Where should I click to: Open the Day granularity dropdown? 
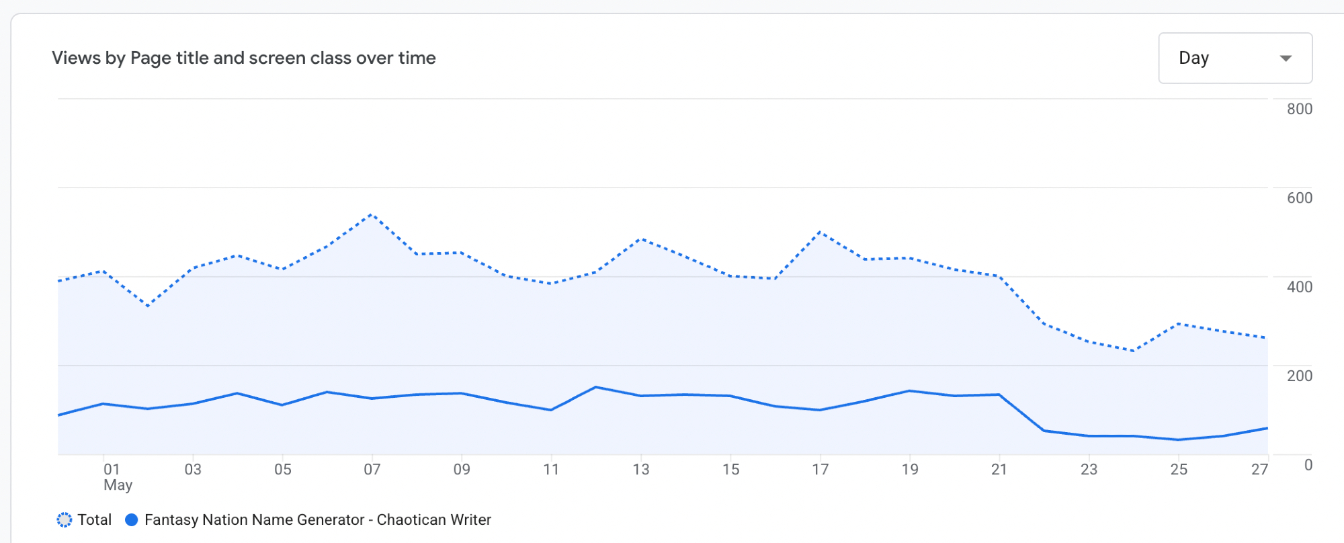pos(1234,58)
